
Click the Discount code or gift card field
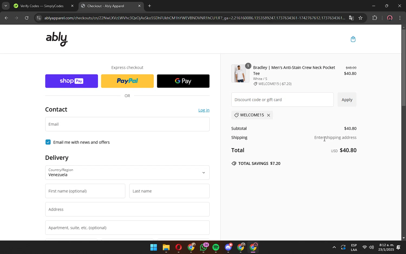(x=282, y=100)
